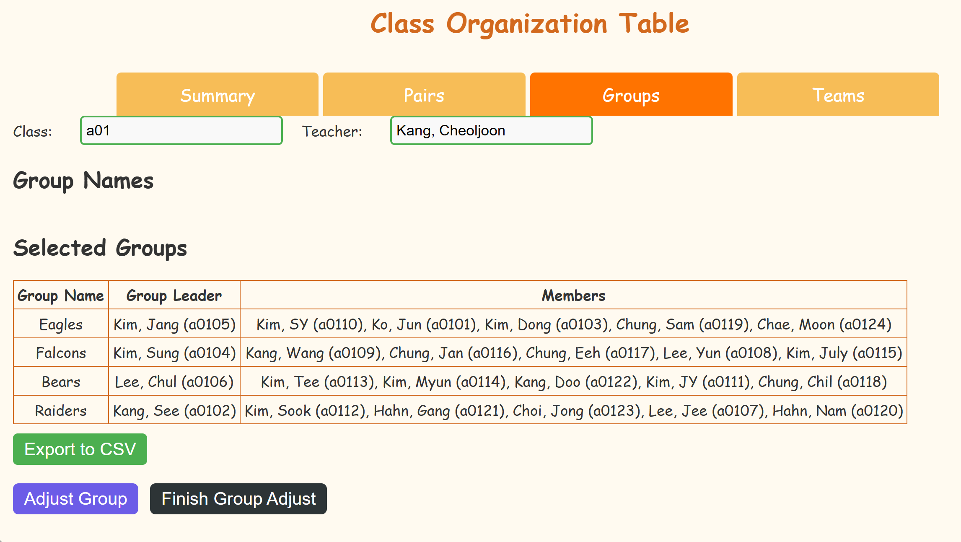This screenshot has height=542, width=961.
Task: Click leader cell Lee, Chul (a0106)
Action: pos(174,381)
